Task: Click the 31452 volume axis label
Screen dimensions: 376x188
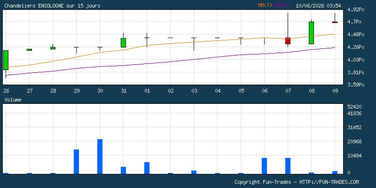Action: (355, 127)
